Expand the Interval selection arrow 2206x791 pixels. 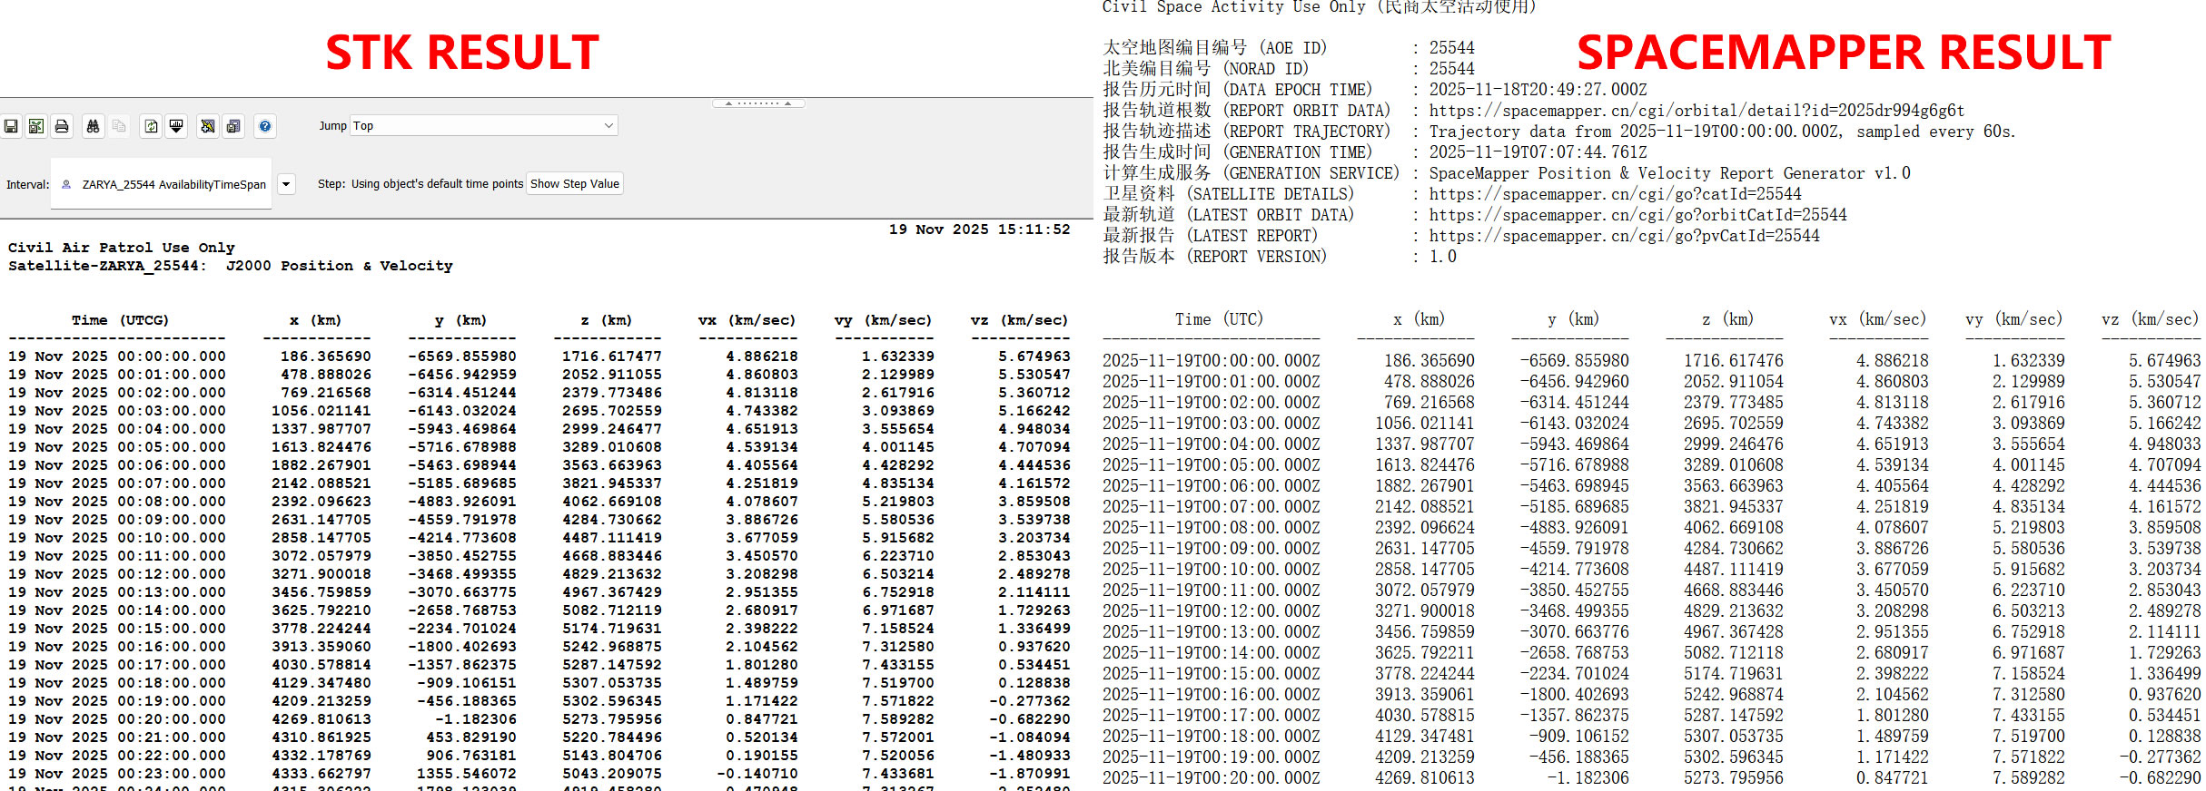click(286, 184)
